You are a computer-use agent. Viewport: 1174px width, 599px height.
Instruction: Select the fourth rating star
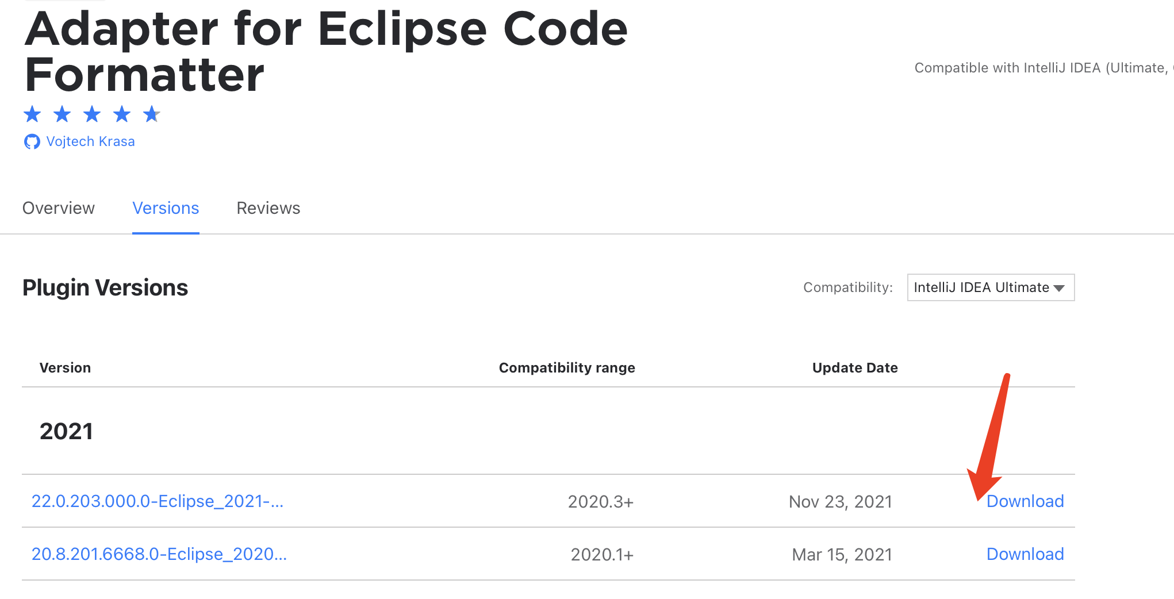click(x=122, y=114)
